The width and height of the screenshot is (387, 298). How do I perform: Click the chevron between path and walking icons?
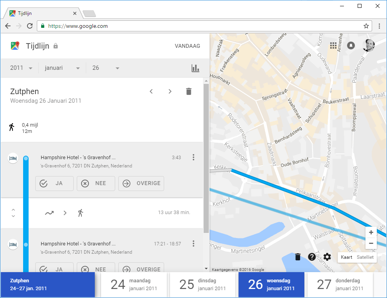pos(65,213)
